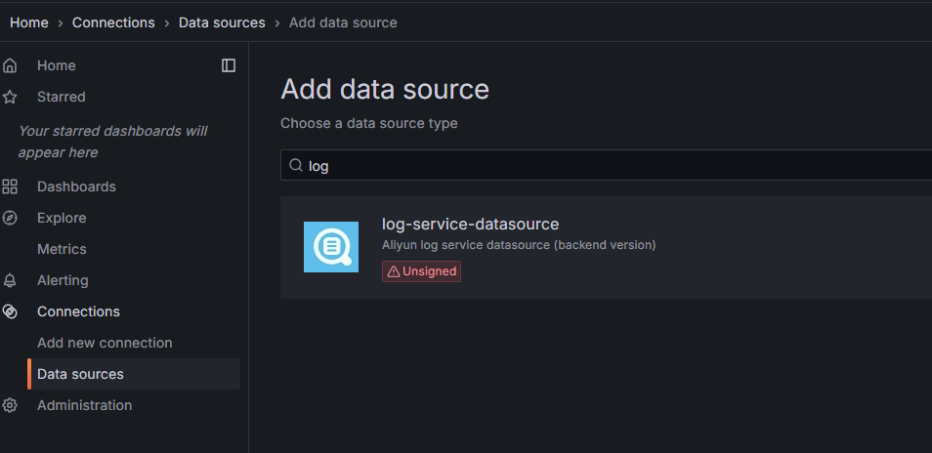Select the log-service-datasource title
The image size is (932, 453).
click(x=470, y=225)
